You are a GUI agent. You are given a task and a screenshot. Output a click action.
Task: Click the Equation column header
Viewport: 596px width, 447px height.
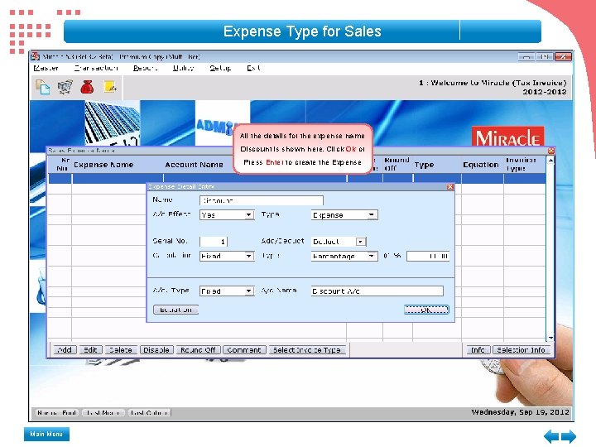click(481, 165)
